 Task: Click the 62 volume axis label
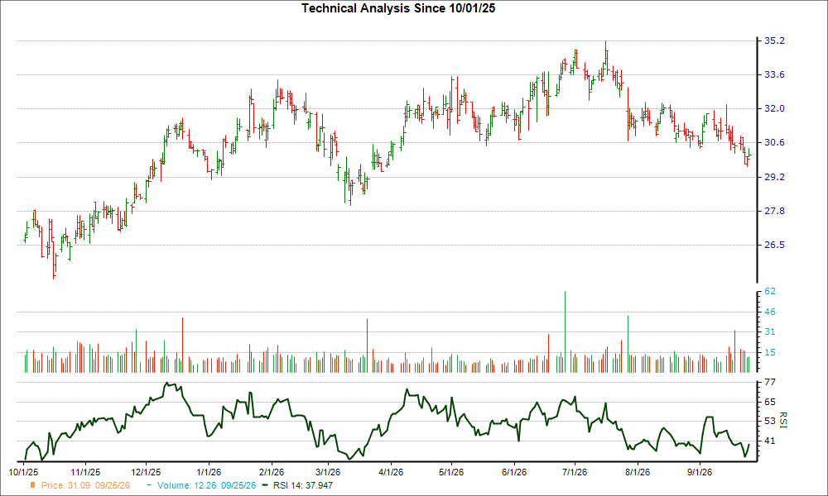click(770, 292)
